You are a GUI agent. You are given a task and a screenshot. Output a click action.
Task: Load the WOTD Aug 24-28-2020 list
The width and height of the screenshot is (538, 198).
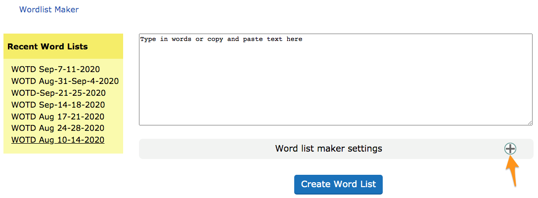coord(57,128)
